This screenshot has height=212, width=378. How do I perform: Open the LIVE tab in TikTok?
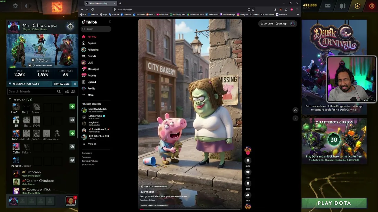[87, 63]
